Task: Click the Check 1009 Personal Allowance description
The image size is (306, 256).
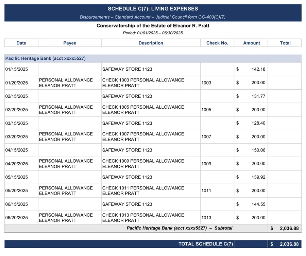Action: 143,164
